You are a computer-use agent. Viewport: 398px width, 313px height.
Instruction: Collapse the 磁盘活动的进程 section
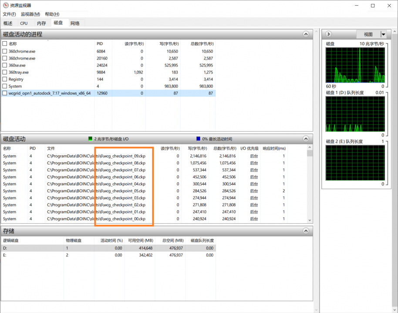click(306, 34)
